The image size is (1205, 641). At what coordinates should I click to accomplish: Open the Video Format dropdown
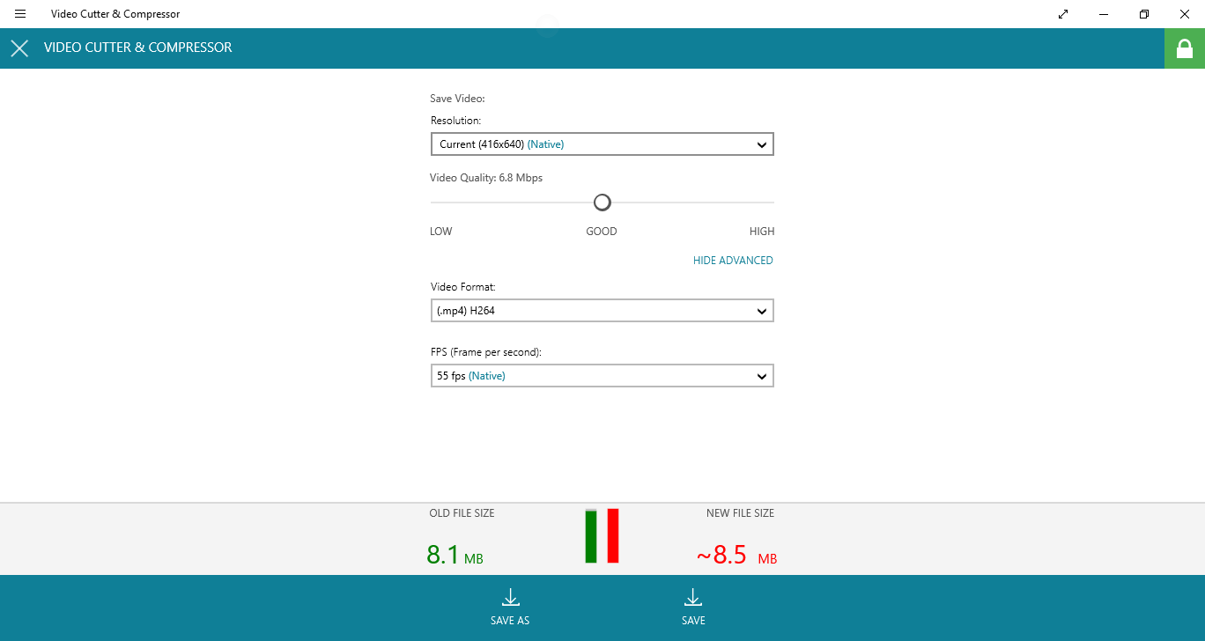602,311
